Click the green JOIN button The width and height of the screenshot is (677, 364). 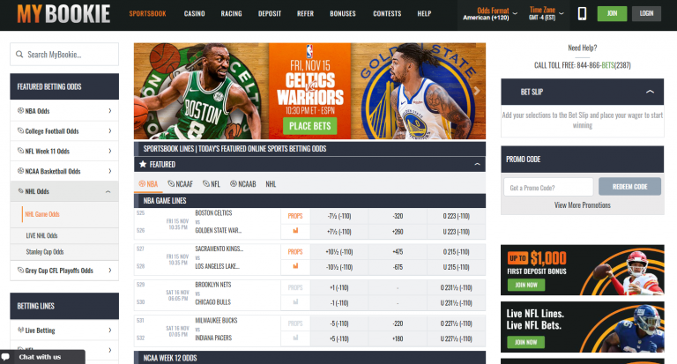coord(612,14)
